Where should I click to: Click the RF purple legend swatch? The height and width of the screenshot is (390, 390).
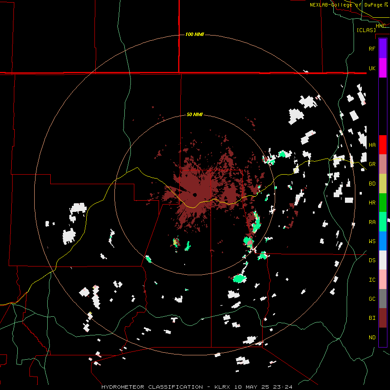[383, 49]
